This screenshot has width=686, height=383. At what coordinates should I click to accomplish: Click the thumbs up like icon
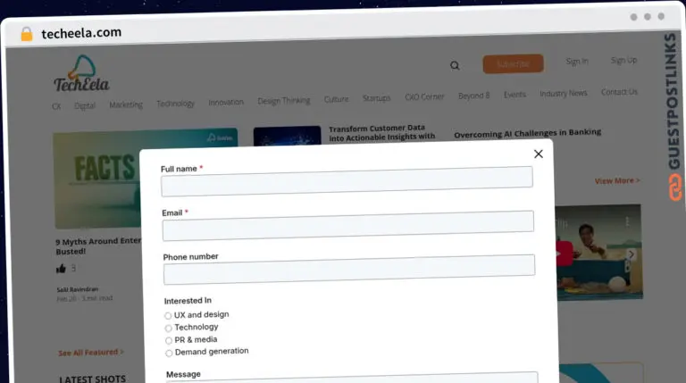click(61, 268)
